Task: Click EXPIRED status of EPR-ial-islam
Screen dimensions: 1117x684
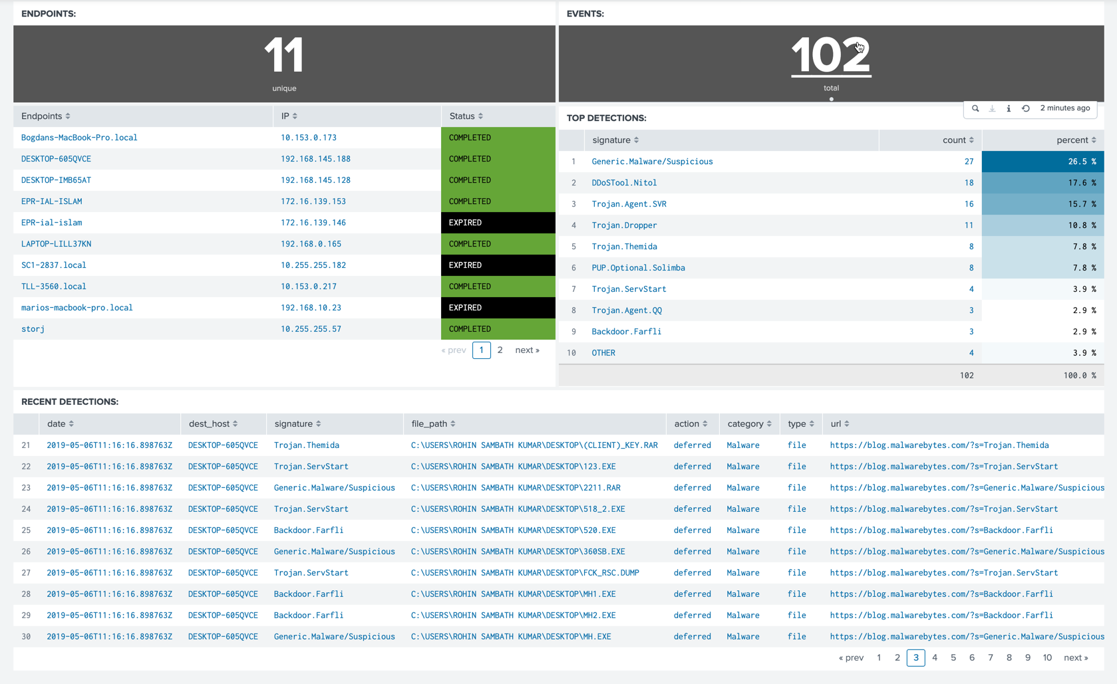Action: point(498,223)
